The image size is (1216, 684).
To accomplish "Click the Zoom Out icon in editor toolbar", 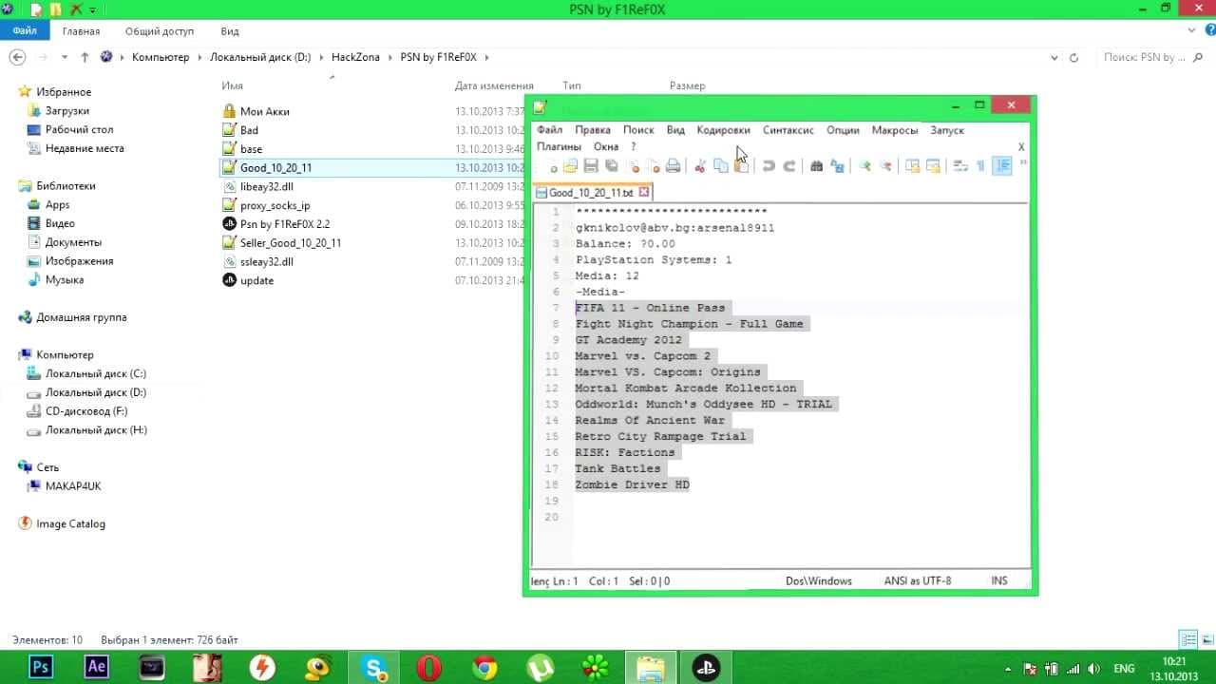I will click(x=885, y=166).
